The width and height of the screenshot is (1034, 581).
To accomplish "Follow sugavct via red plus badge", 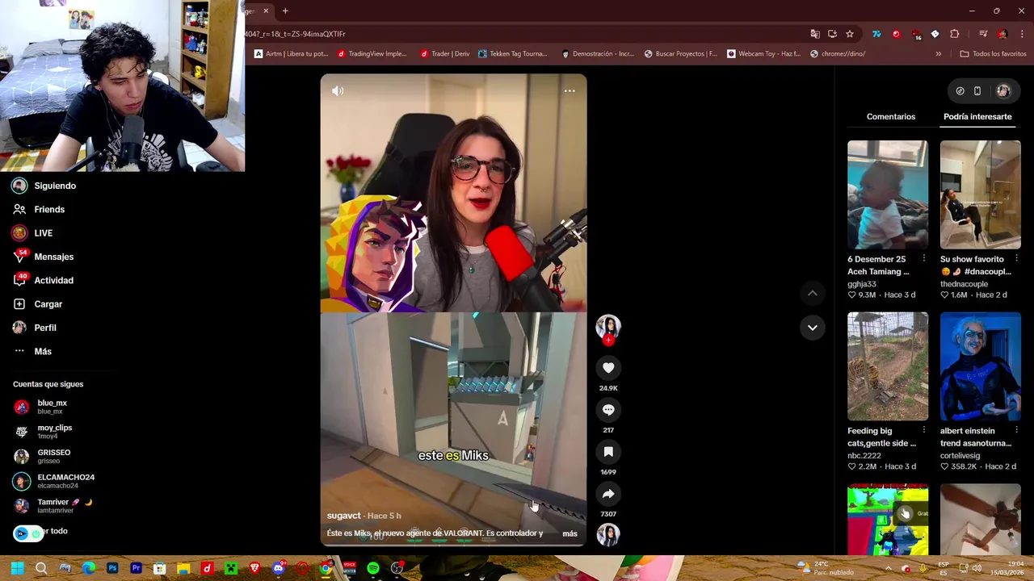I will 608,341.
